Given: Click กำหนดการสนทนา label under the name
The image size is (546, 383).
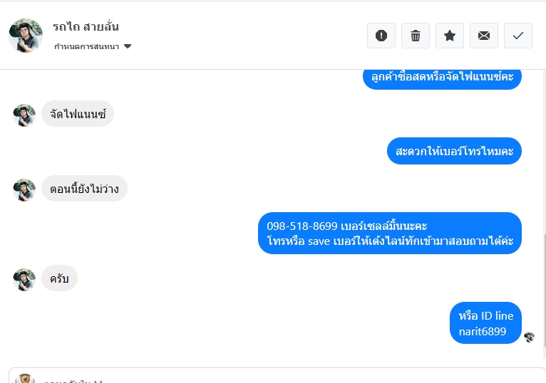Looking at the screenshot, I should click(87, 46).
